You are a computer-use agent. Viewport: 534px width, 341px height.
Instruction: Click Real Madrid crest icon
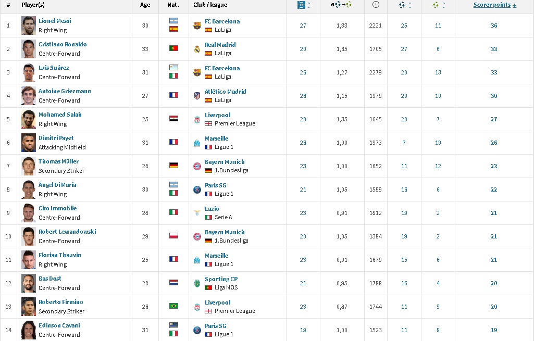tap(197, 49)
